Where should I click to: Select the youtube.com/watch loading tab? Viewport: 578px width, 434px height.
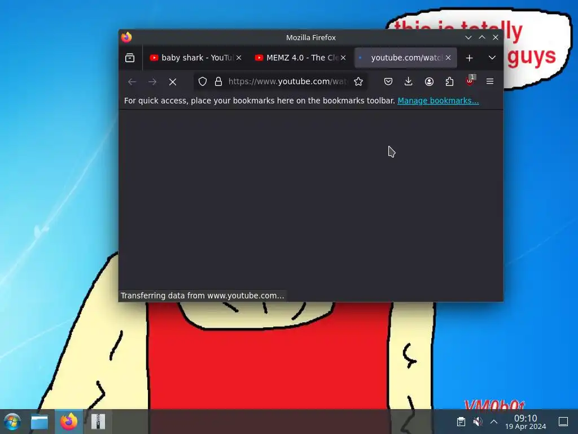(405, 58)
